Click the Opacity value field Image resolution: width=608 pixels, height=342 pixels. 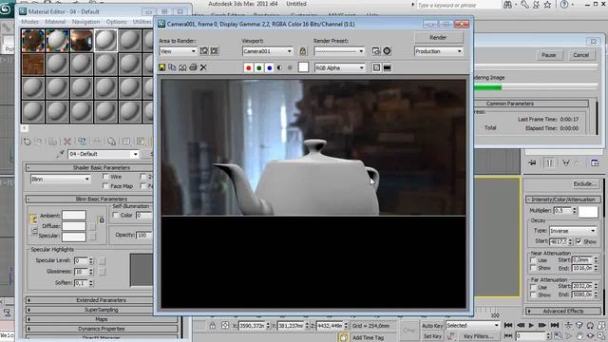pyautogui.click(x=143, y=235)
